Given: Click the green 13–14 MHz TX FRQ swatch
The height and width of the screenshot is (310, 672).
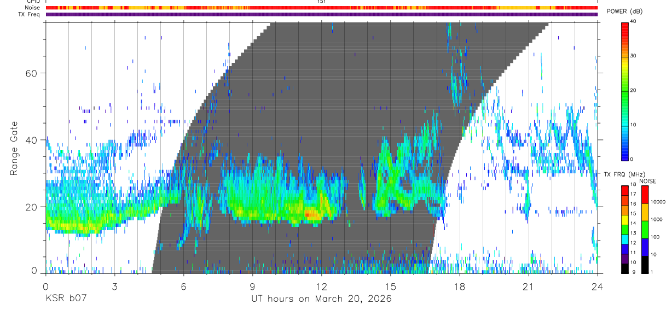Looking at the screenshot, I should point(625,230).
